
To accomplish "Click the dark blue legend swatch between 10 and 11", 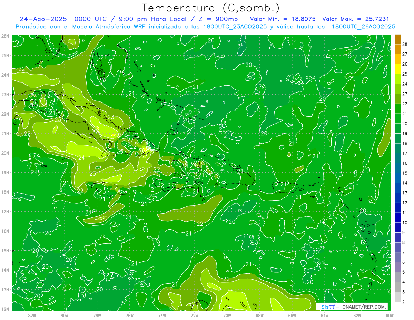I will (398, 217).
